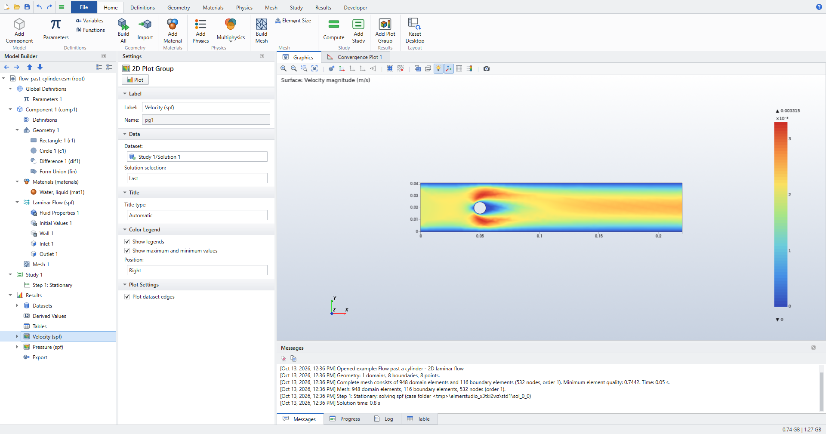This screenshot has height=434, width=826.
Task: Move selected node down with the arrow
Action: (40, 67)
